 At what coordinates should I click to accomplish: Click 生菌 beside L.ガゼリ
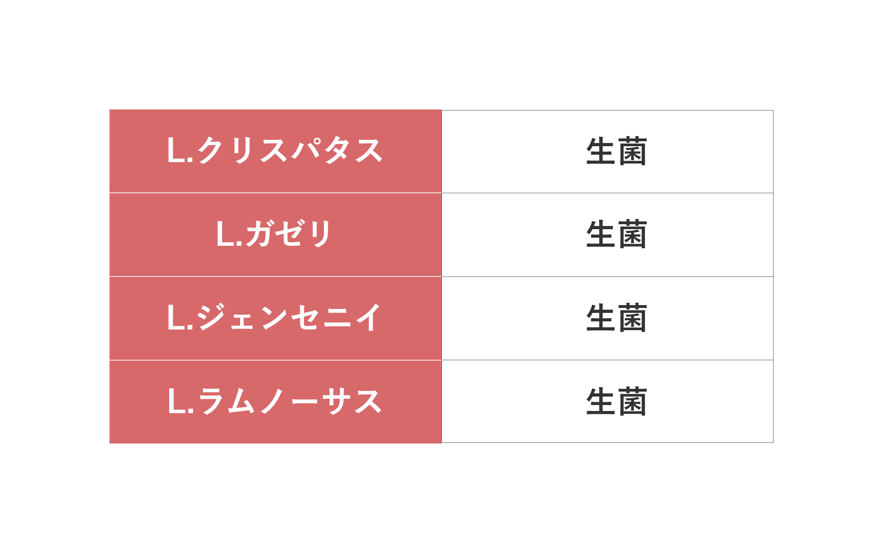(616, 234)
